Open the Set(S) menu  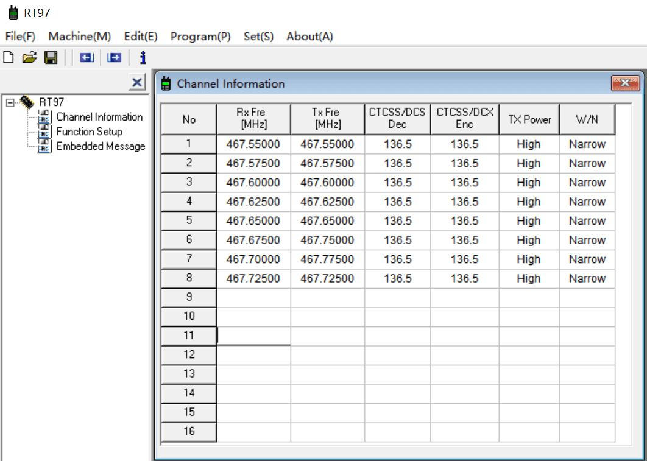258,37
